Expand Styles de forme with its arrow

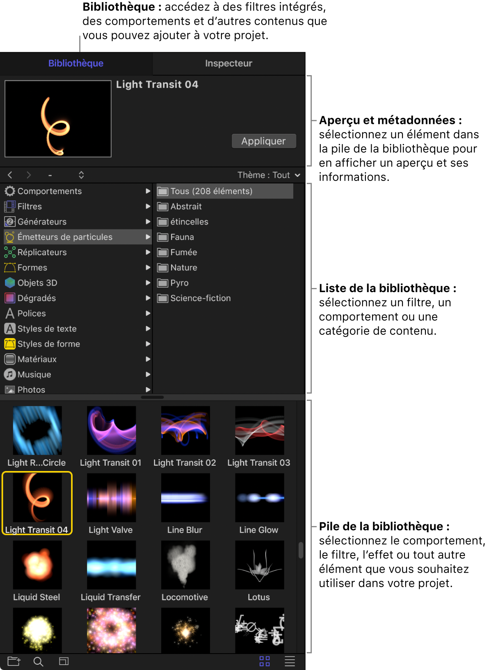click(x=148, y=344)
